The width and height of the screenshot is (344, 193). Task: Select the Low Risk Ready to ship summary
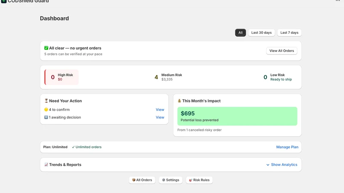coord(277,77)
